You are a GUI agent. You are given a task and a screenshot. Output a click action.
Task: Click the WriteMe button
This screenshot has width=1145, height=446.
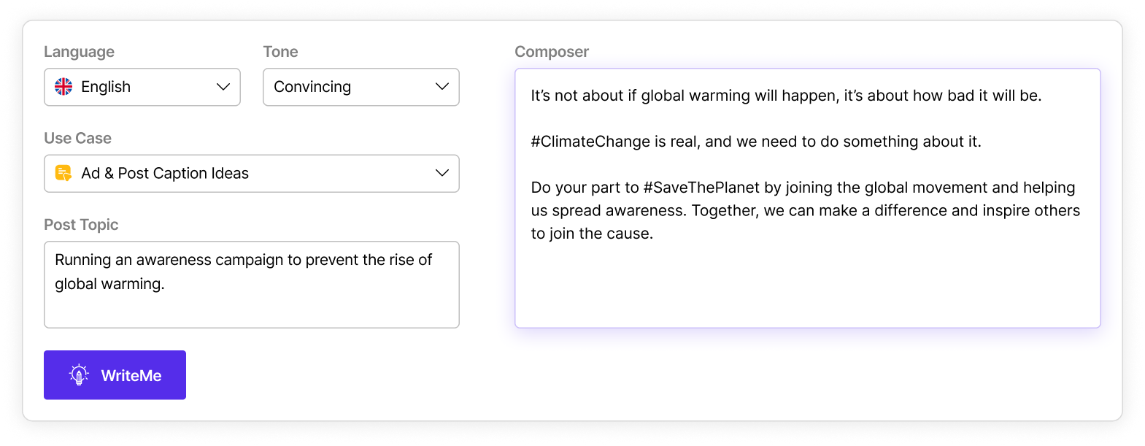[115, 375]
